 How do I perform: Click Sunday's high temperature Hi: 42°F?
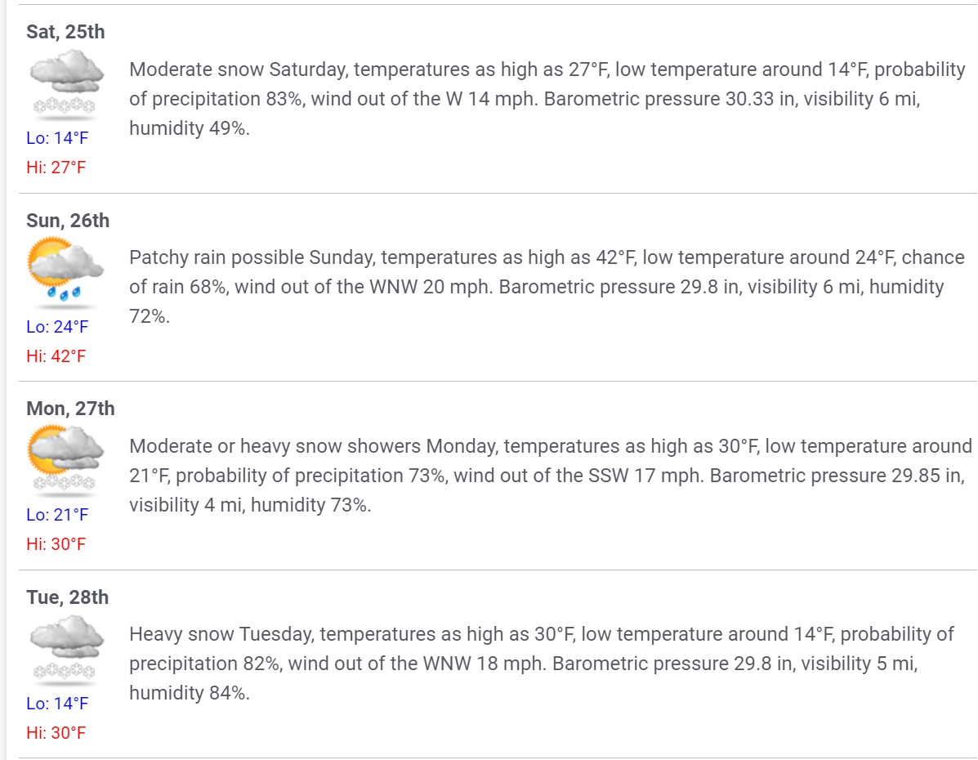[56, 355]
